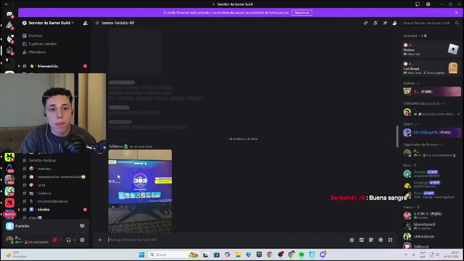Focus the Buscar Servidor de Gamer Guild search
The height and width of the screenshot is (261, 464).
(431, 23)
